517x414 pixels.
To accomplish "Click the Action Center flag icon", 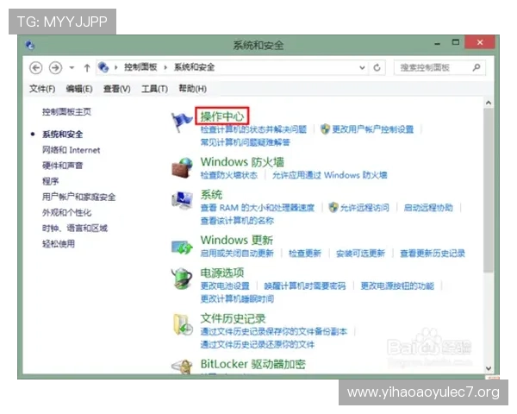I will click(182, 122).
